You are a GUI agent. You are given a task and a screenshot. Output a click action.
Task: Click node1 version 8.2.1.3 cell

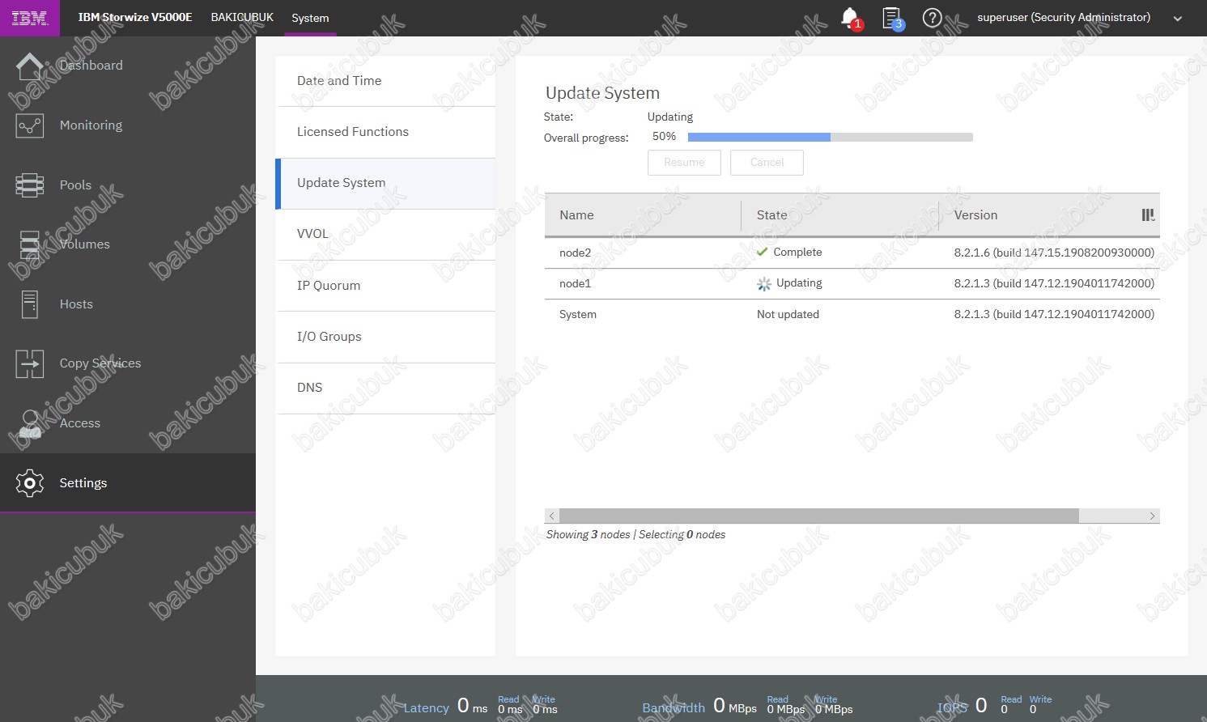coord(1054,283)
